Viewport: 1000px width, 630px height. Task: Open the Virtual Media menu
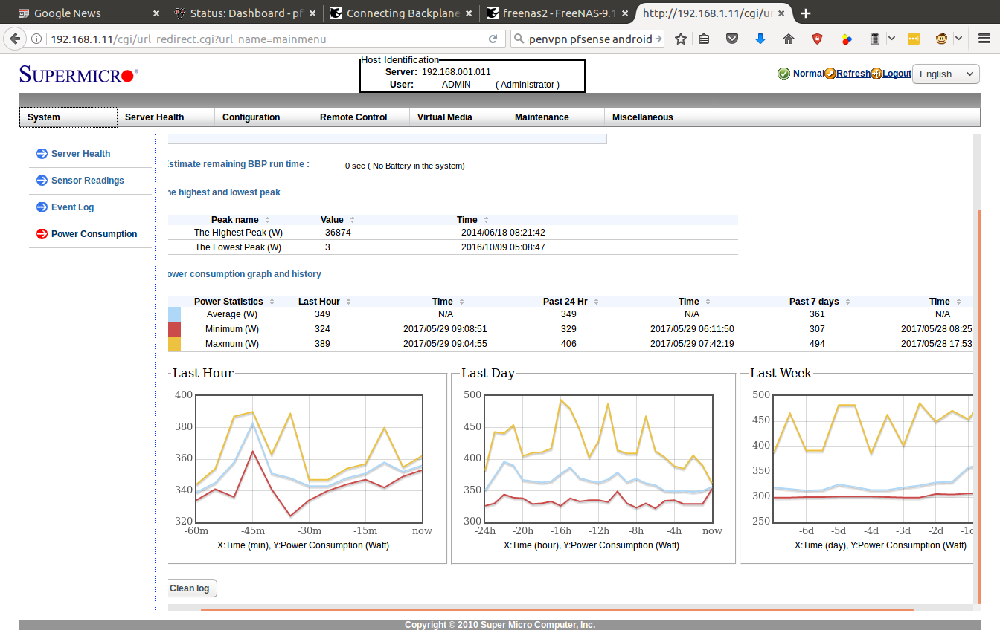[x=458, y=117]
